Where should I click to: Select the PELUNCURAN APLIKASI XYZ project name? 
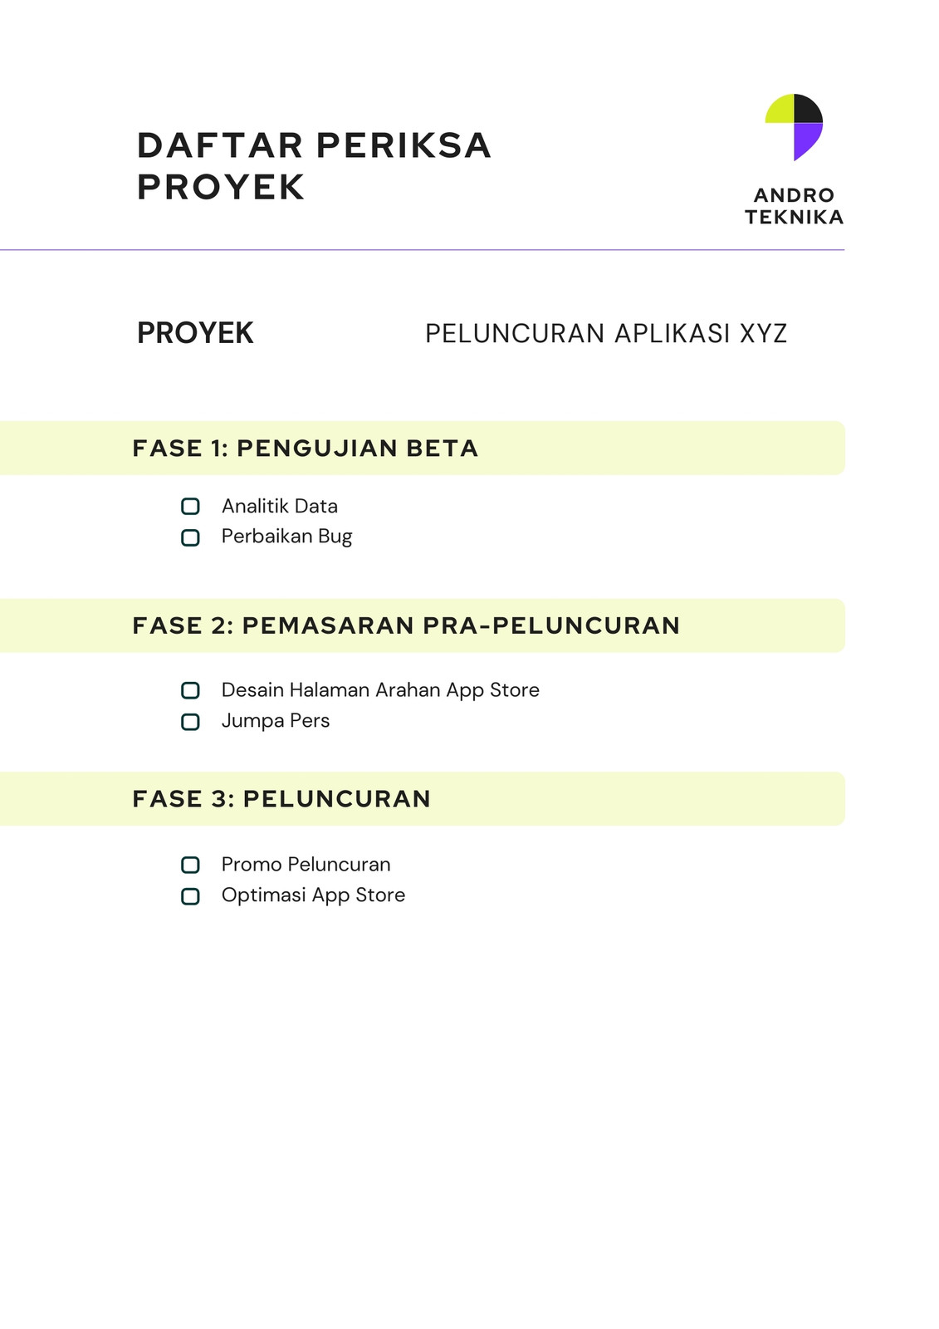click(606, 333)
